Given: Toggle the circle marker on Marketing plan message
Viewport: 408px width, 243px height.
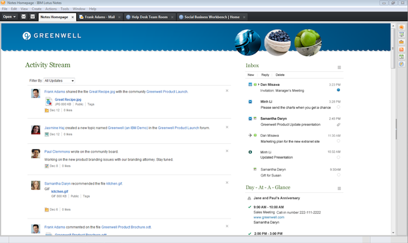Looking at the screenshot, I should tap(338, 141).
